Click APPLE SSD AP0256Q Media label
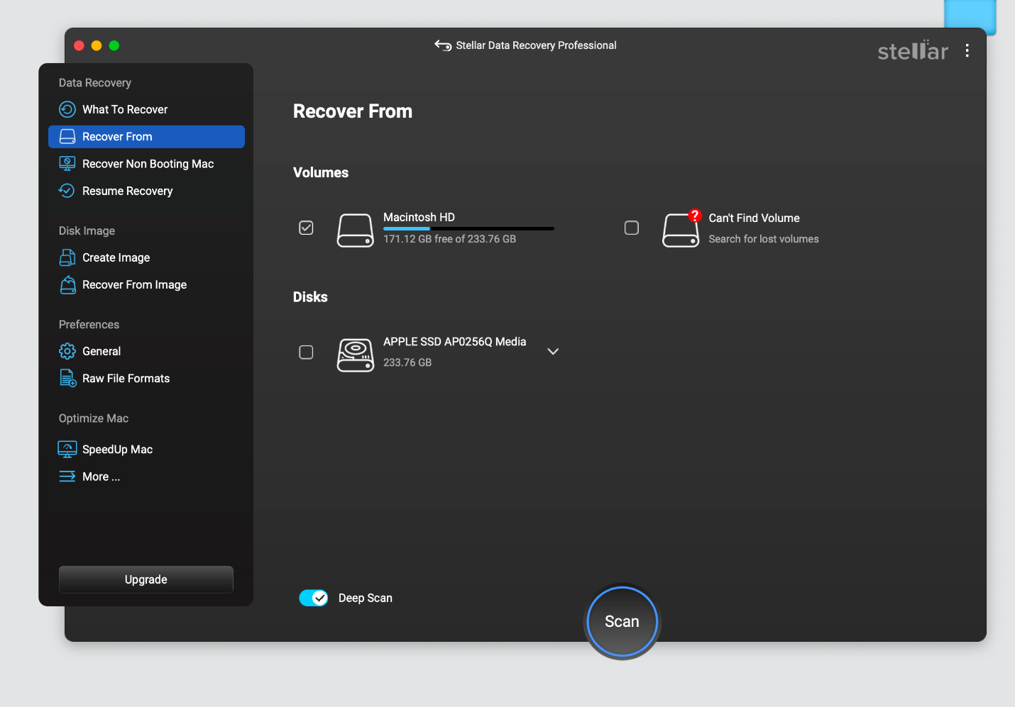This screenshot has height=707, width=1015. [x=455, y=342]
